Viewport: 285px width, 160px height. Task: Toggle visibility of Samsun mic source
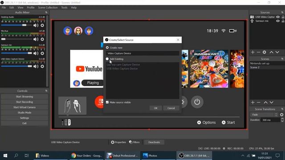click(x=278, y=21)
